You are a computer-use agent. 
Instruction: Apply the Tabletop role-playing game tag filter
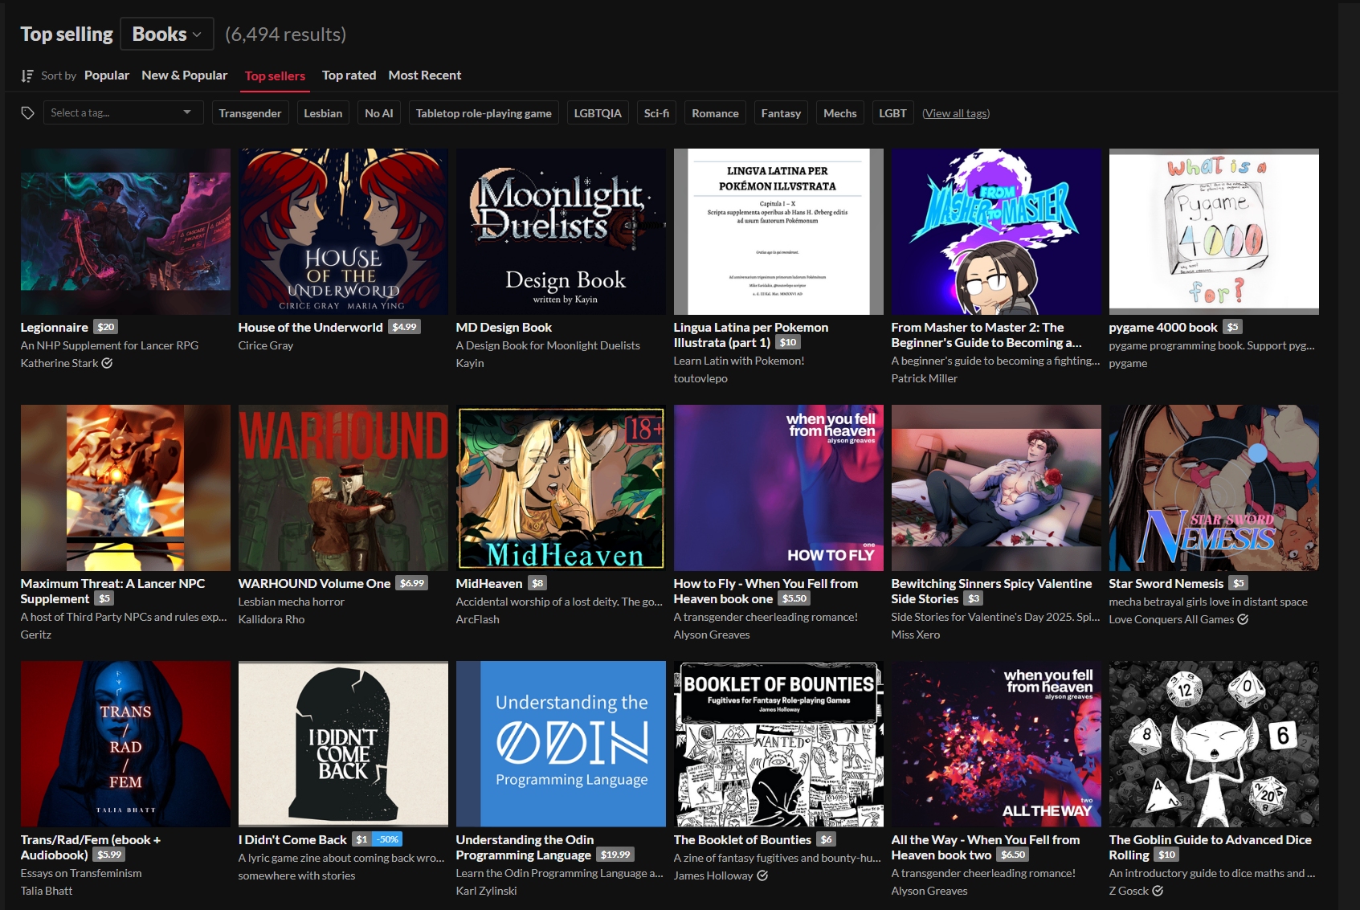click(x=483, y=113)
